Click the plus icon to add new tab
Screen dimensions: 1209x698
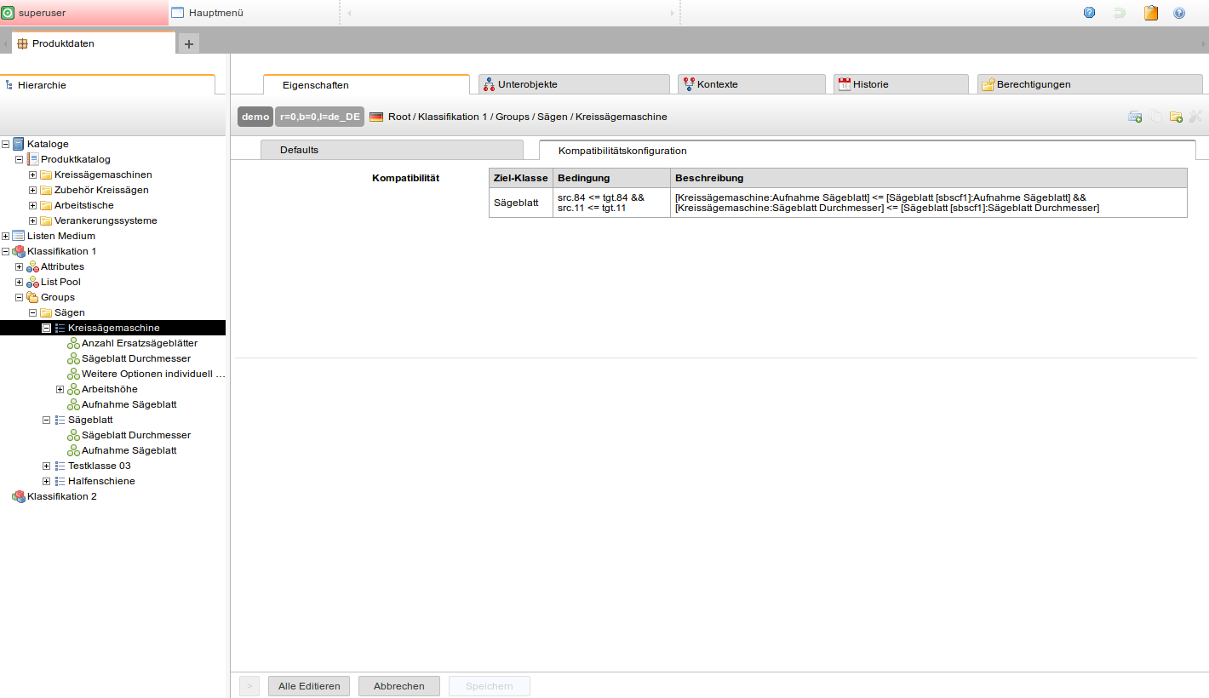click(189, 44)
